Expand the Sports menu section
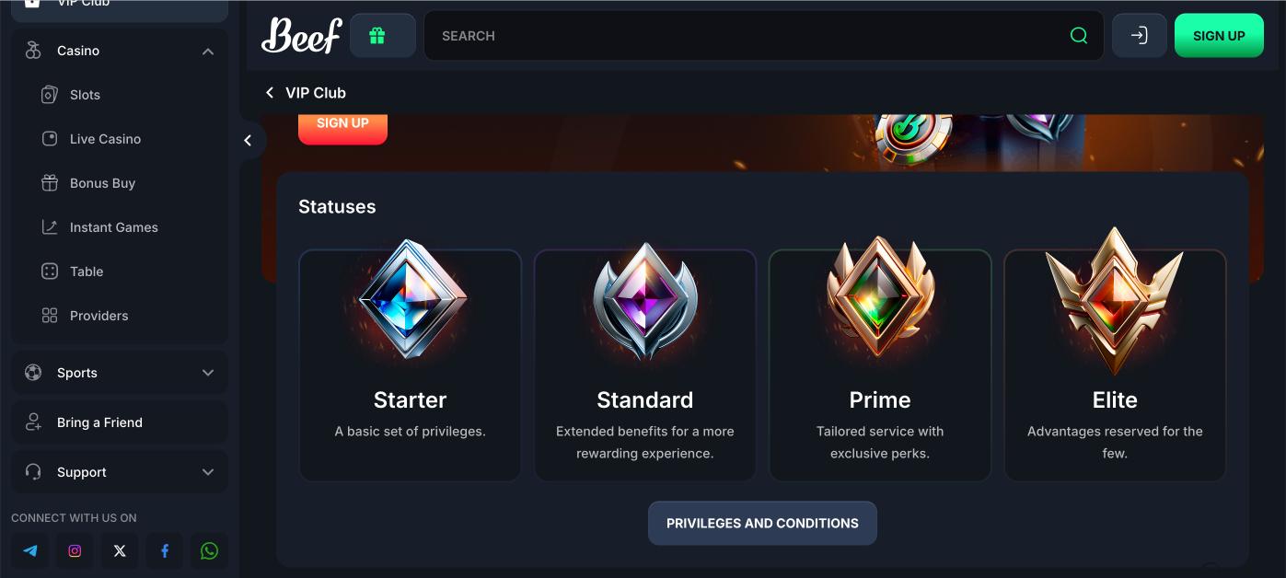This screenshot has width=1286, height=578. pyautogui.click(x=208, y=373)
